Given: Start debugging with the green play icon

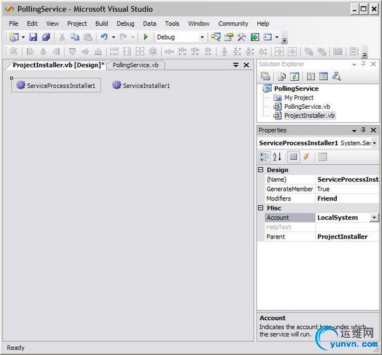Looking at the screenshot, I should pos(146,37).
